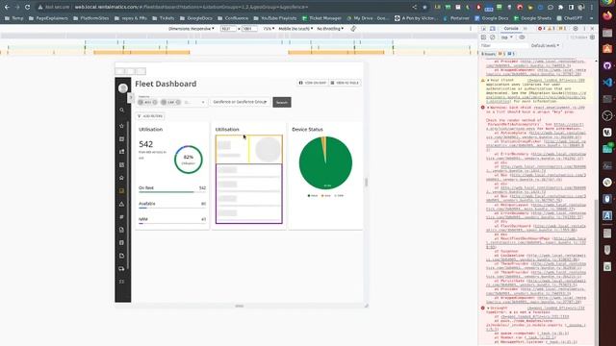Click the warning triangle icon in sidebar

[122, 204]
